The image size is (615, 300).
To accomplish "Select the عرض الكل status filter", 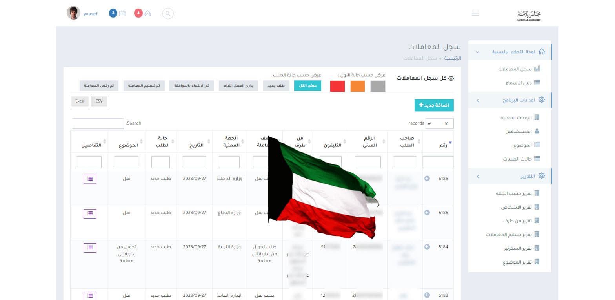I will (307, 86).
